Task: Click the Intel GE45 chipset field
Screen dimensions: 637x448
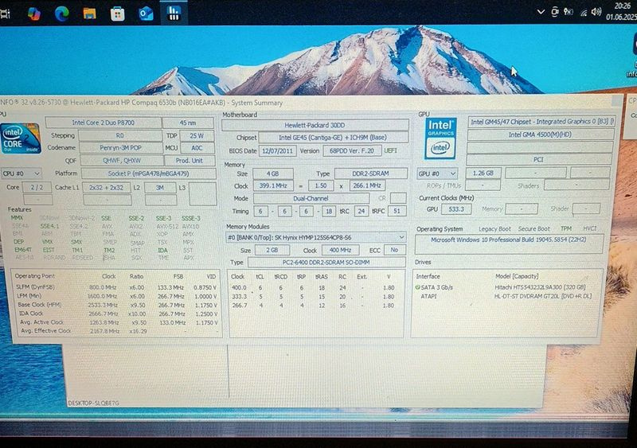Action: [x=333, y=138]
